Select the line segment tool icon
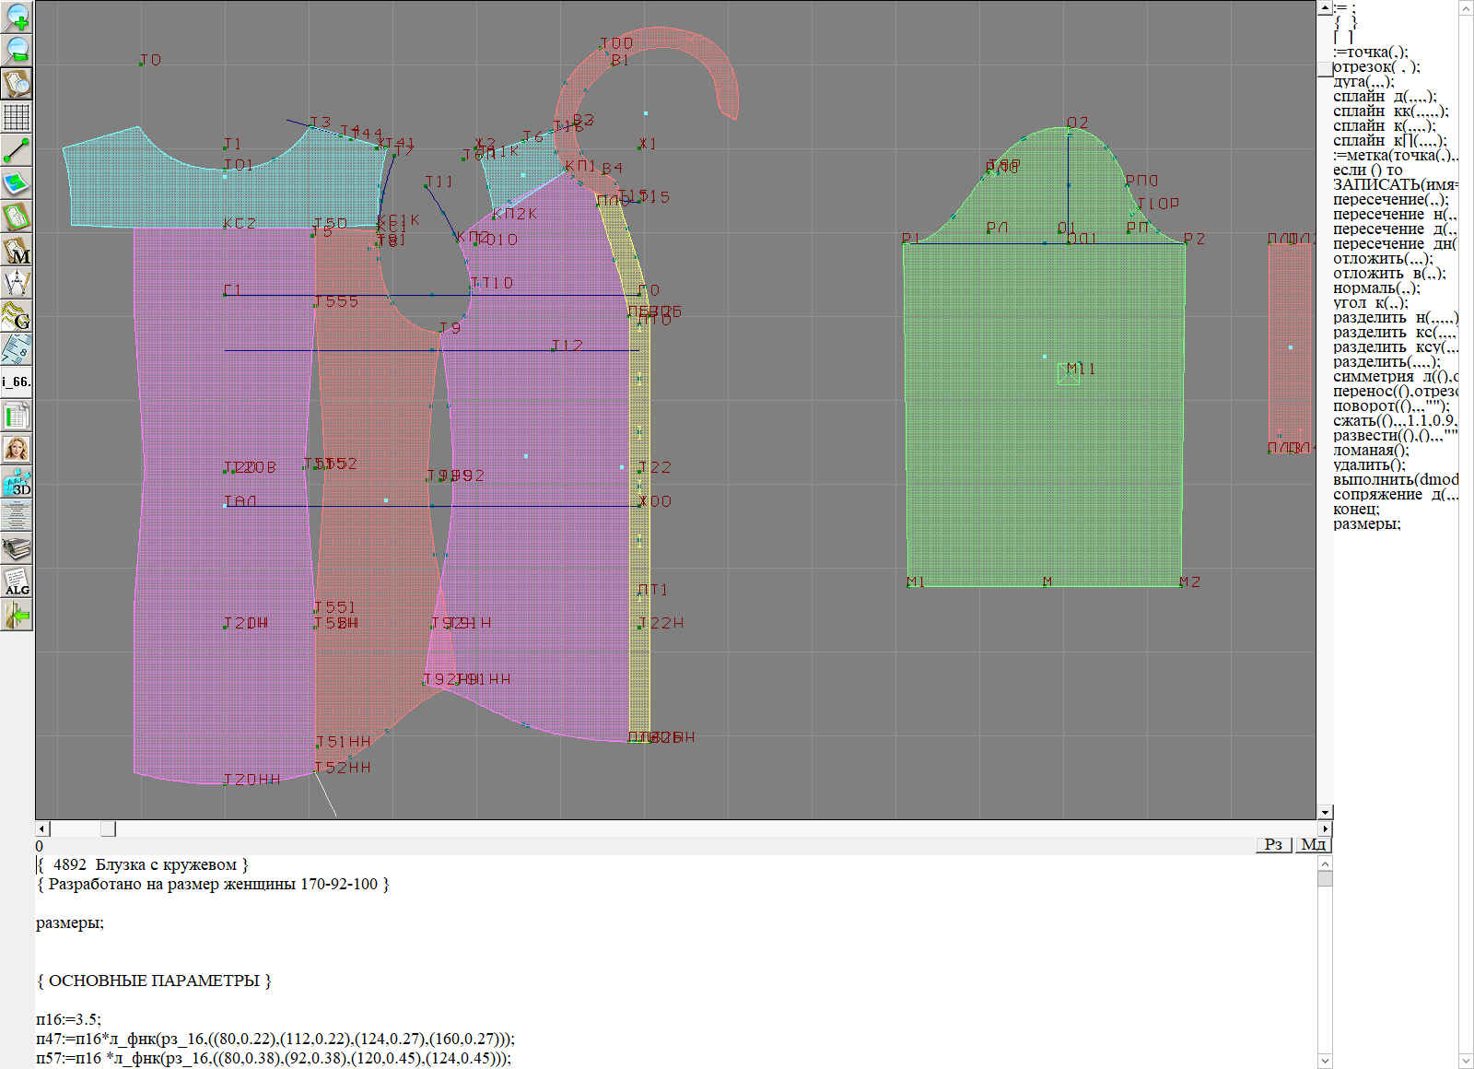This screenshot has height=1069, width=1474. (x=17, y=150)
